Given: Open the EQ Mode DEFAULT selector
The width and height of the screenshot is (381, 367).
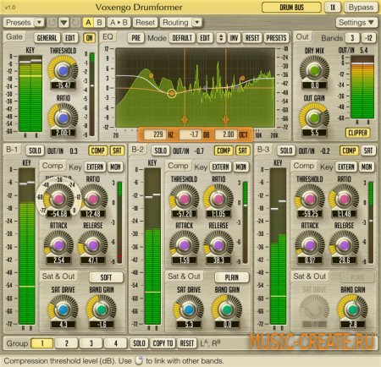Looking at the screenshot, I should coord(182,38).
